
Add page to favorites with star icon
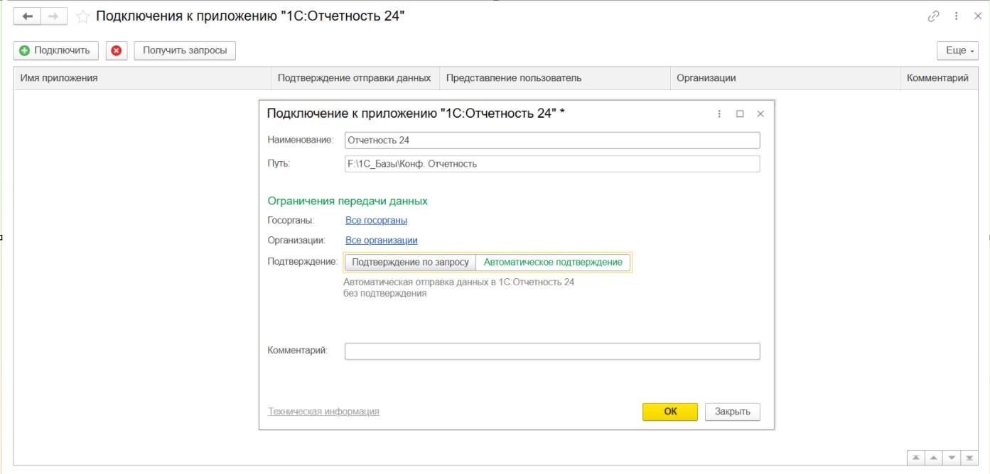click(x=82, y=16)
